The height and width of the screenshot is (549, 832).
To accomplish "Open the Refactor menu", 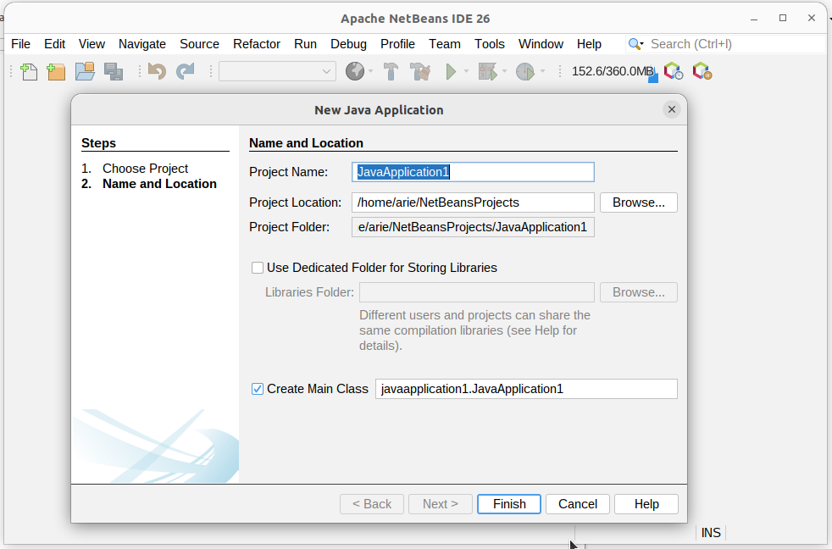I will coord(257,44).
